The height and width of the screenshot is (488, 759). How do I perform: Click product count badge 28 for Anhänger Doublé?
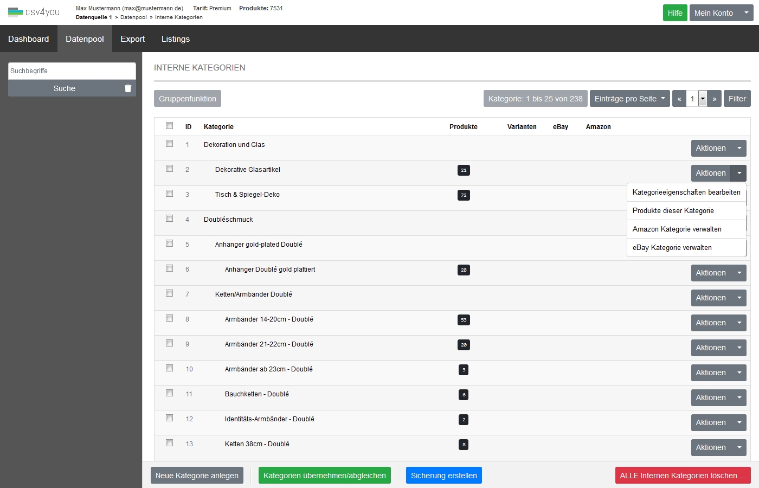464,270
